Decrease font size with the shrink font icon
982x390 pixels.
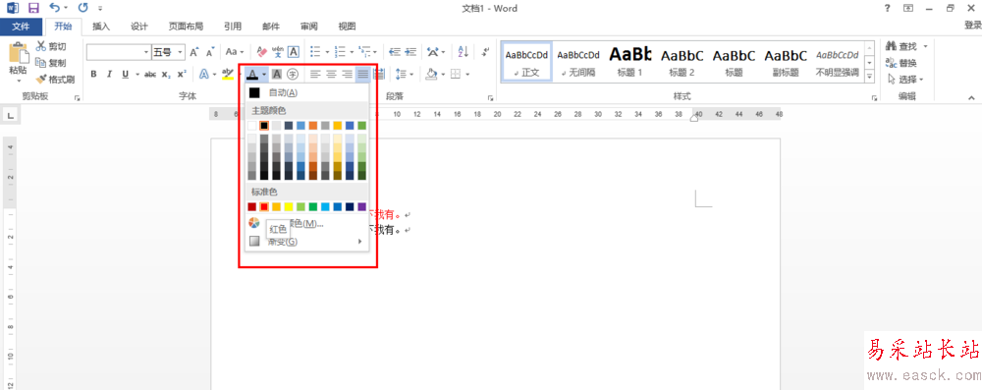tap(210, 52)
